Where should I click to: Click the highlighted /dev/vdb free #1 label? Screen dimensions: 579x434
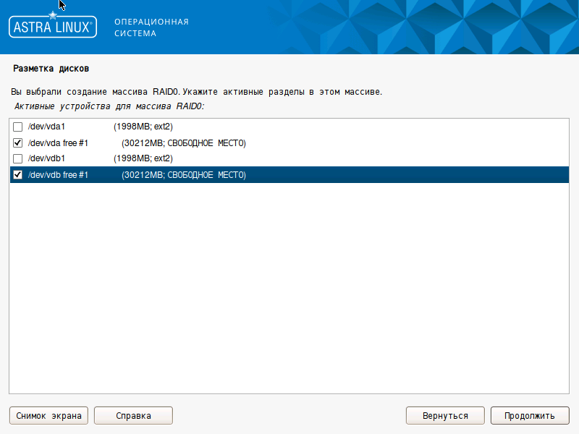click(58, 175)
